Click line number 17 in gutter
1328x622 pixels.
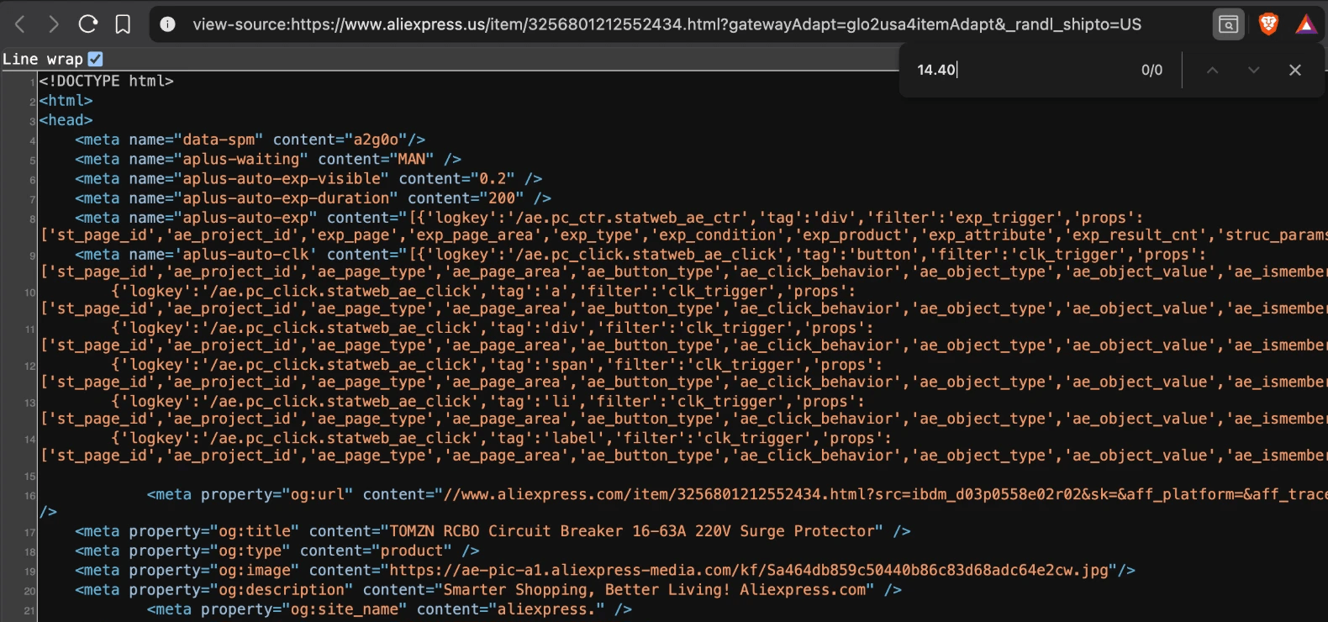tap(30, 532)
